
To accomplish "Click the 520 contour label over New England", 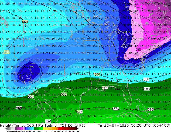I will (x=138, y=50).
